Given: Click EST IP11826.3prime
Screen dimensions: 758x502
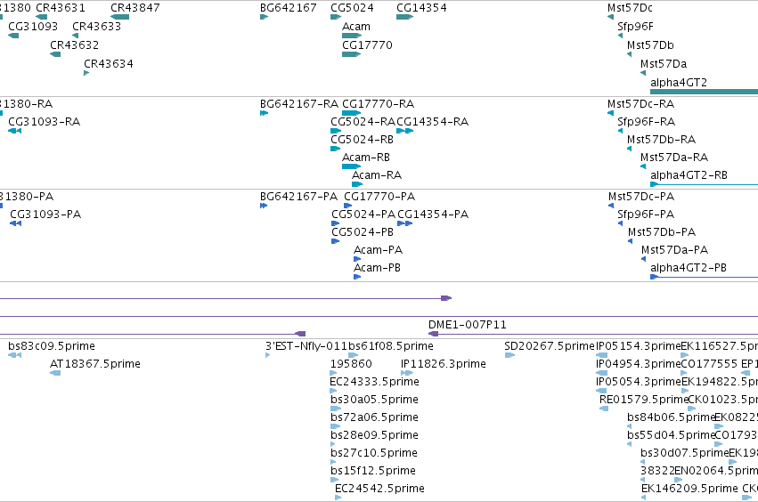Looking at the screenshot, I should (x=444, y=364).
